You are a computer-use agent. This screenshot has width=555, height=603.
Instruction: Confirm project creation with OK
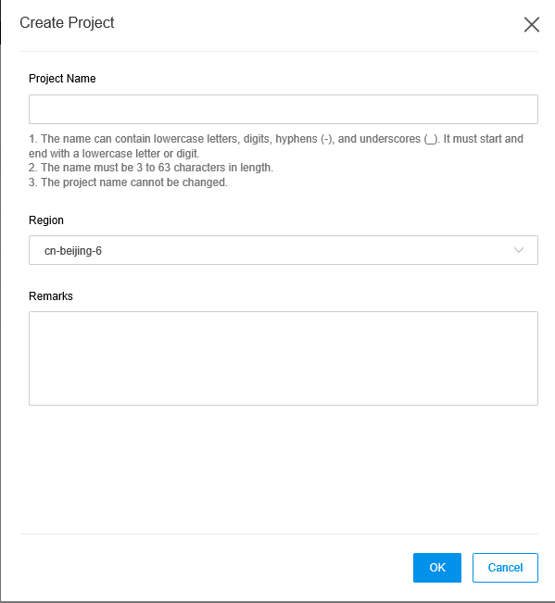pos(437,568)
